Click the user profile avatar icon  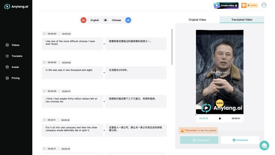click(x=264, y=5)
